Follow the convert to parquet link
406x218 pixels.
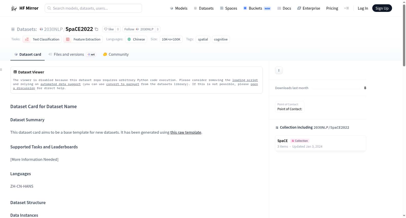(x=123, y=84)
